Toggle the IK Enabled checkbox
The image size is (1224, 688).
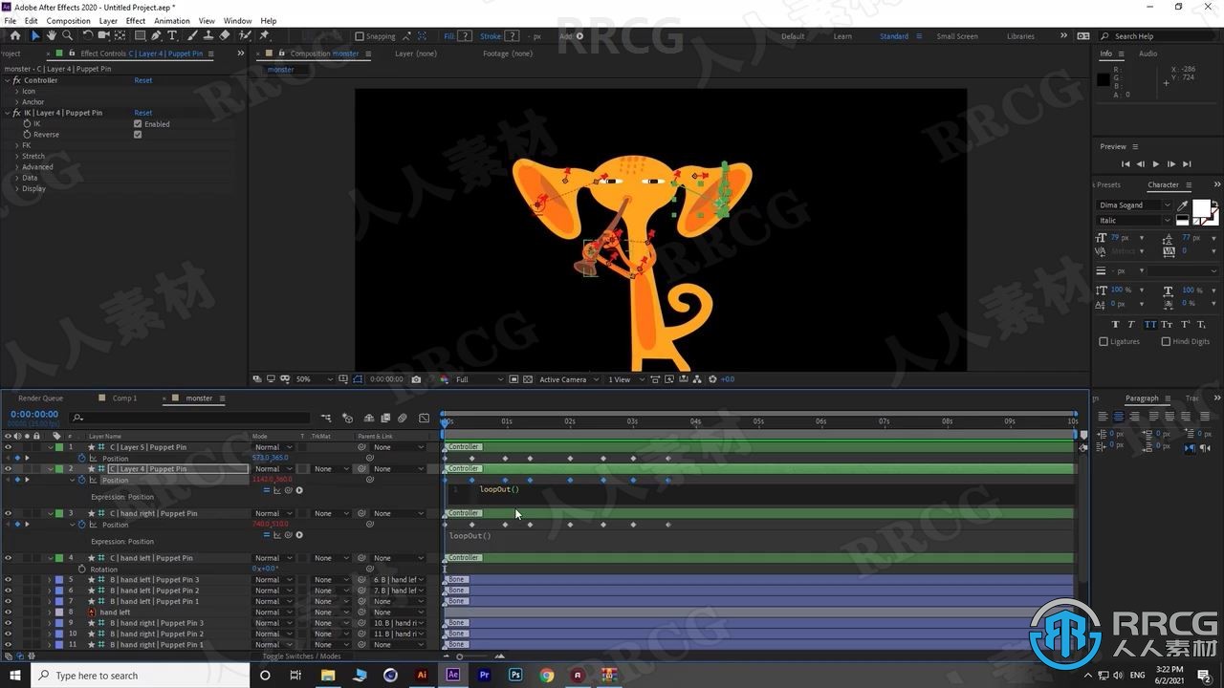coord(138,124)
